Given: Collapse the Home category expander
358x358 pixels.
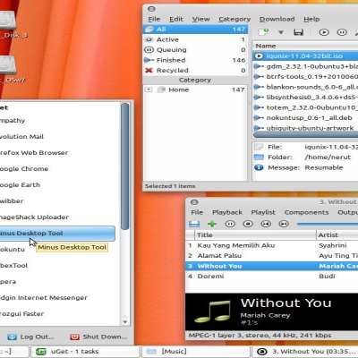Looking at the screenshot, I should [x=149, y=89].
